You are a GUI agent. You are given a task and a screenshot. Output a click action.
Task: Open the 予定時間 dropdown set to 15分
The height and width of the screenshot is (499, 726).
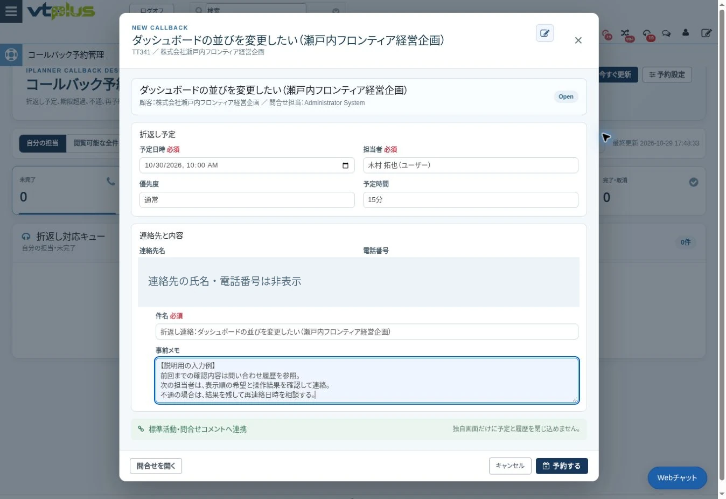pyautogui.click(x=471, y=200)
